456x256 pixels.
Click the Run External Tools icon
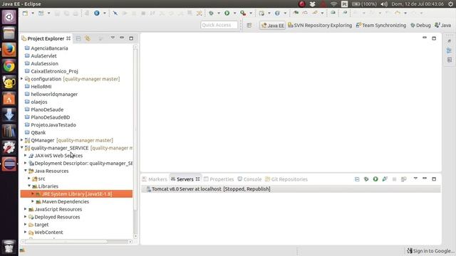tap(243, 13)
